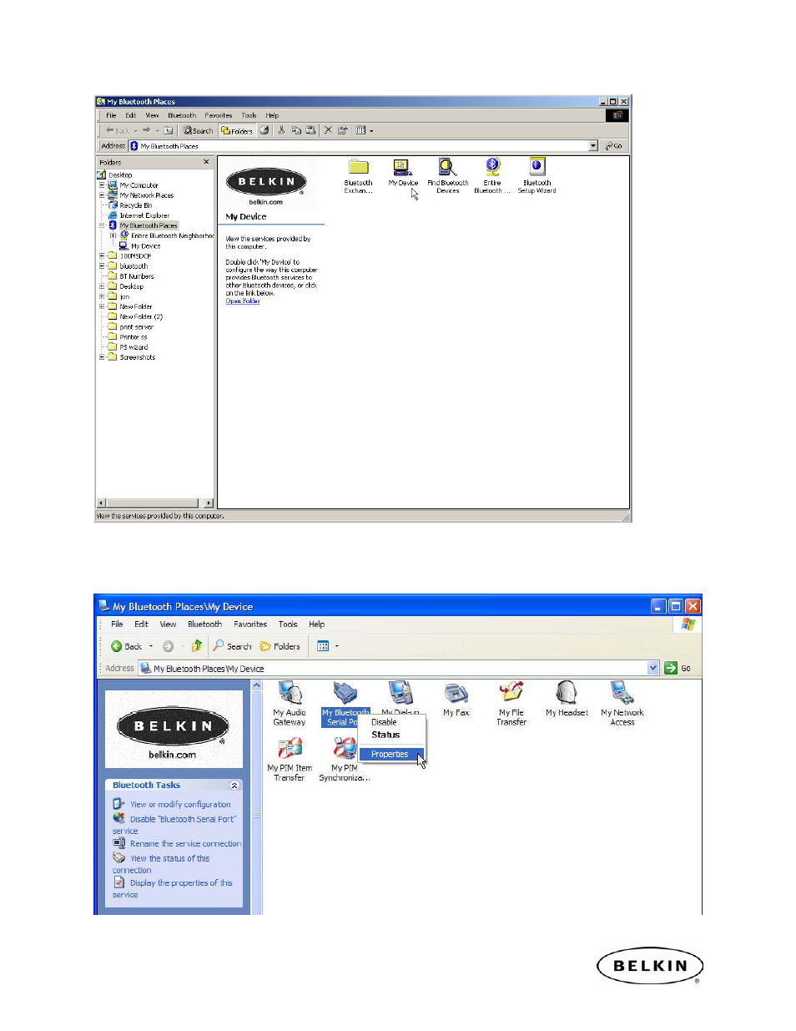Click the Up button in top window toolbar

point(168,130)
